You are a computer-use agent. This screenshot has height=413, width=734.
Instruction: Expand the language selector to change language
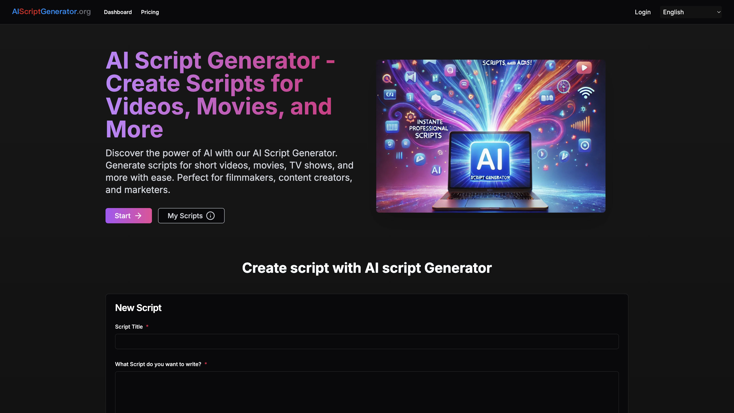tap(690, 12)
